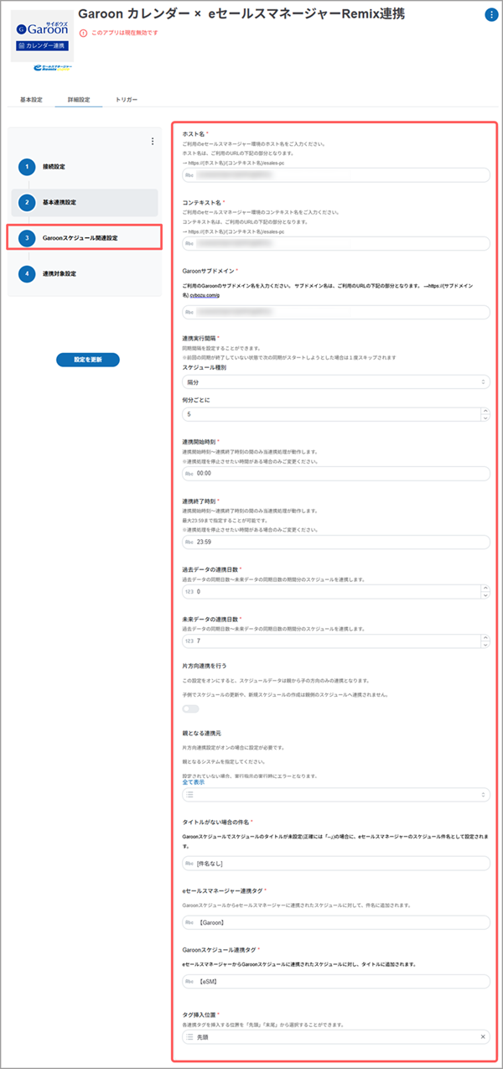Image resolution: width=503 pixels, height=1069 pixels.
Task: Click the step 3 Garoonスケジュール関連設定 number badge
Action: click(27, 238)
